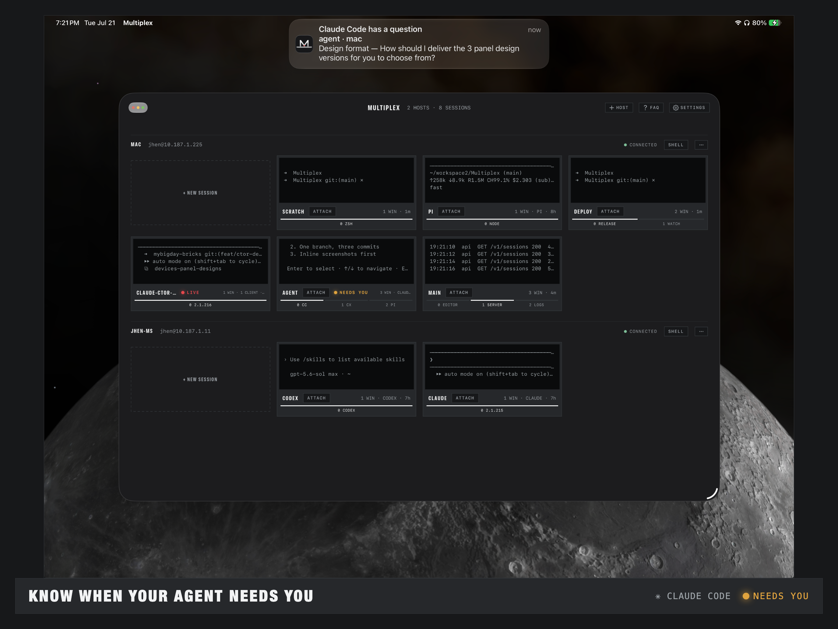Click the Wi-Fi status icon
Image resolution: width=838 pixels, height=629 pixels.
(x=738, y=23)
